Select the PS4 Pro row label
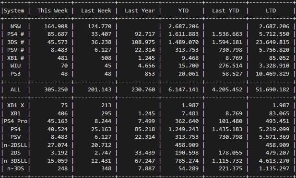 (x=16, y=121)
